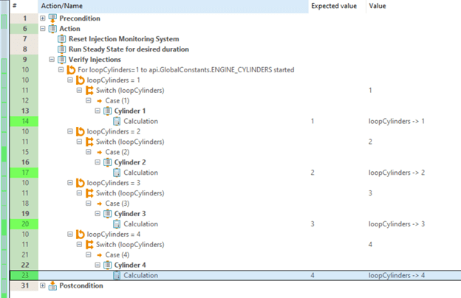Click line number 14 cell
Viewport: 461px width, 298px height.
24,121
